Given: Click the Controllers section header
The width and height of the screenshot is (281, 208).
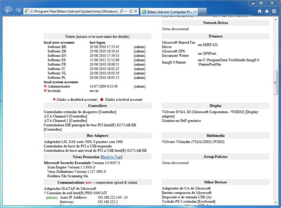Looking at the screenshot, I should 97,105.
